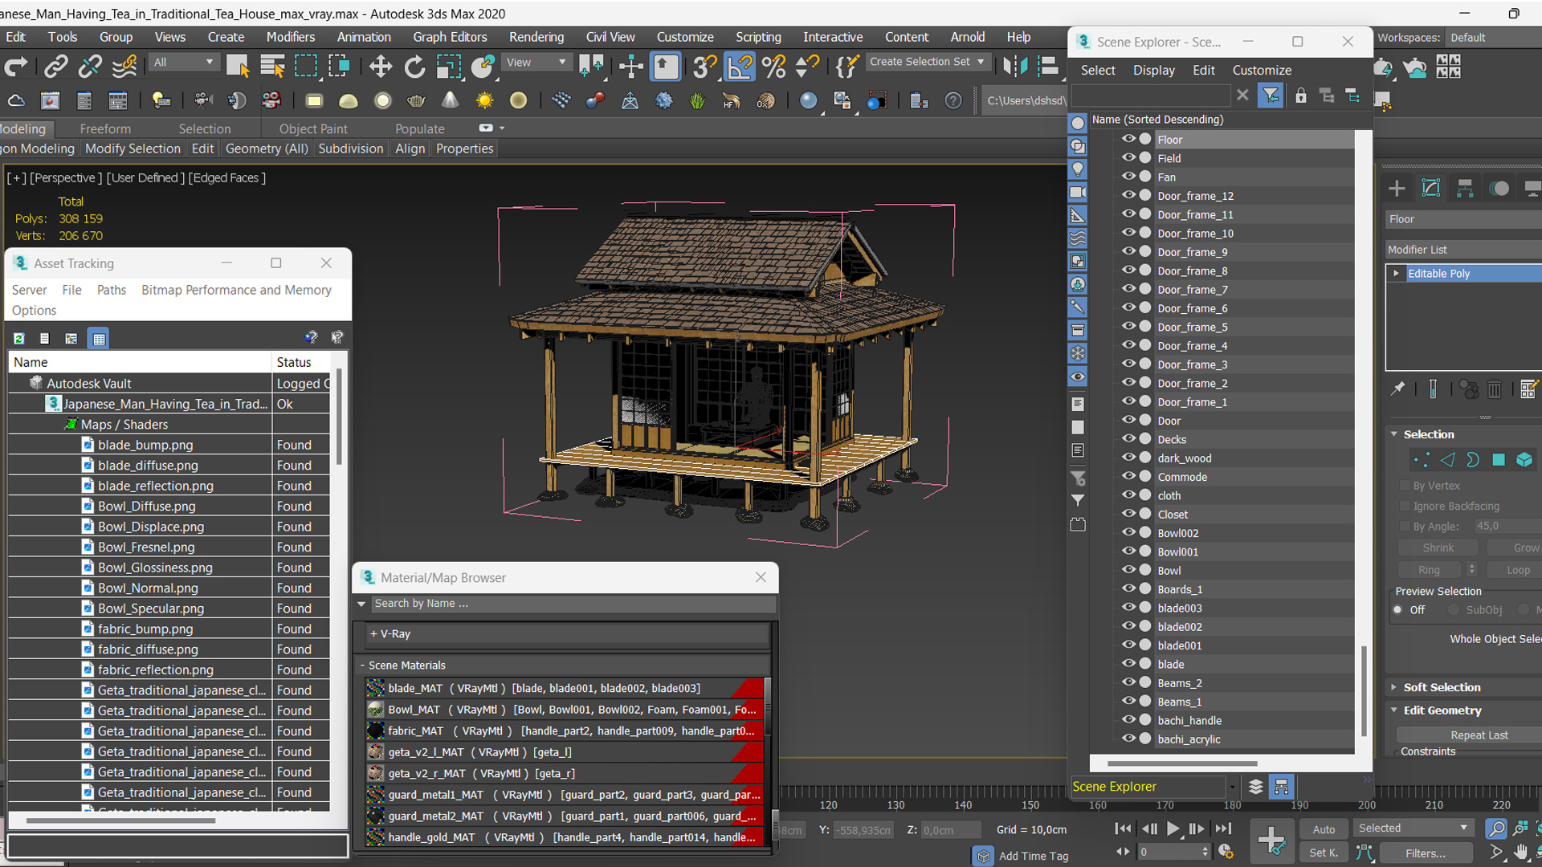Play the animation

[x=1173, y=828]
